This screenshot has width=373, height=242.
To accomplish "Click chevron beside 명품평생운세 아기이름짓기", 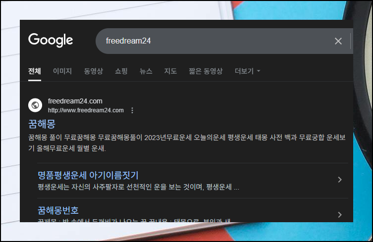I will (340, 180).
